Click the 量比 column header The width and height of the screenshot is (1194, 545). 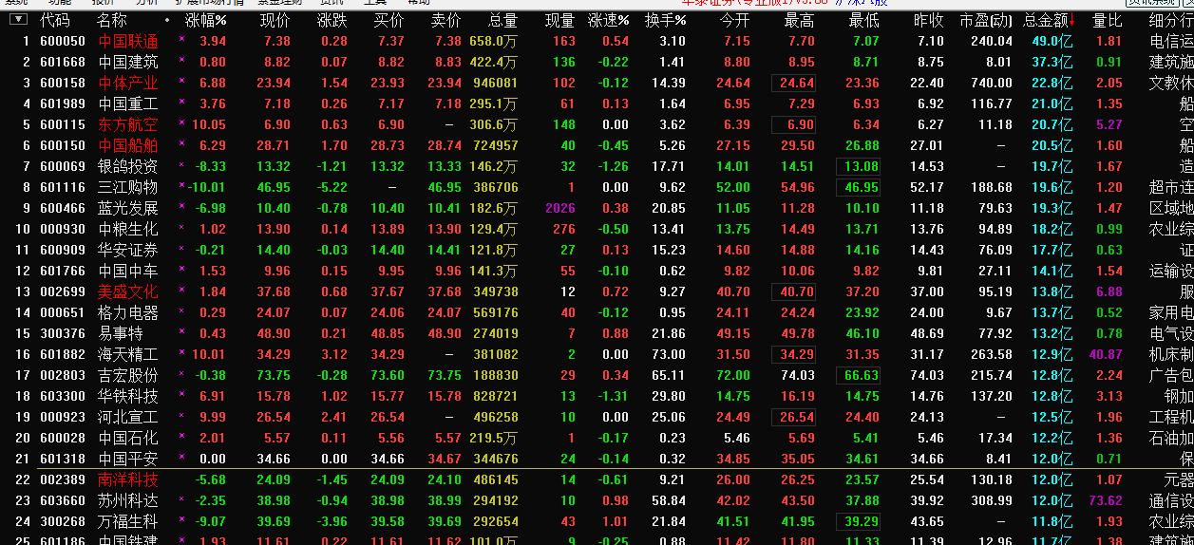point(1108,20)
